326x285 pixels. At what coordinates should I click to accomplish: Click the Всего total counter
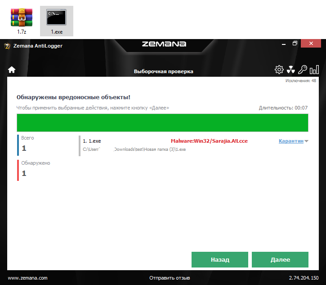coord(26,145)
